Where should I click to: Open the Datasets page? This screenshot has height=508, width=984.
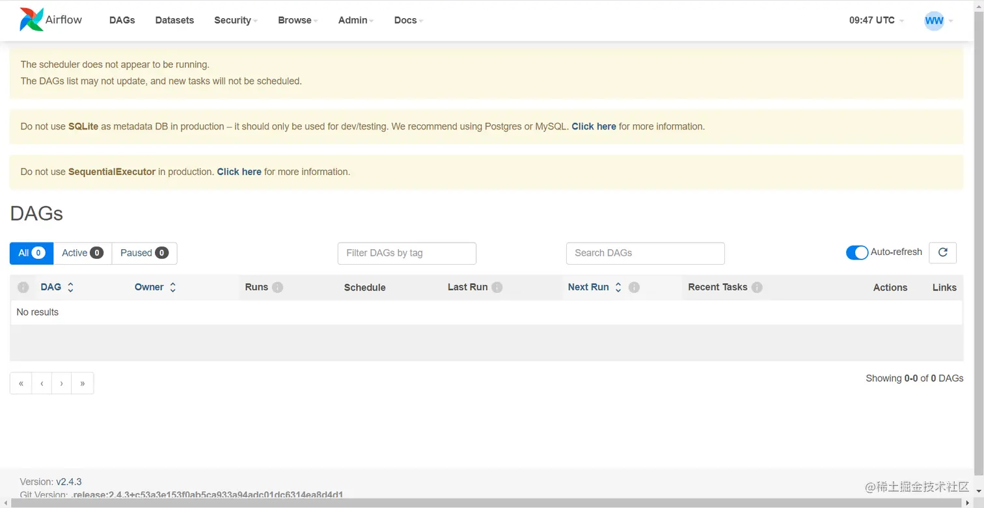174,20
